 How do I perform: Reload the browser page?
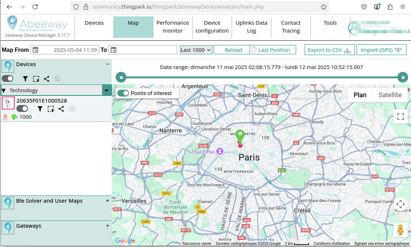[x=35, y=7]
